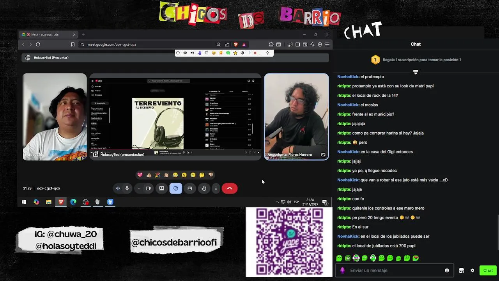Click eye icon in floating extension toolbar
Image resolution: width=499 pixels, height=281 pixels.
click(185, 53)
